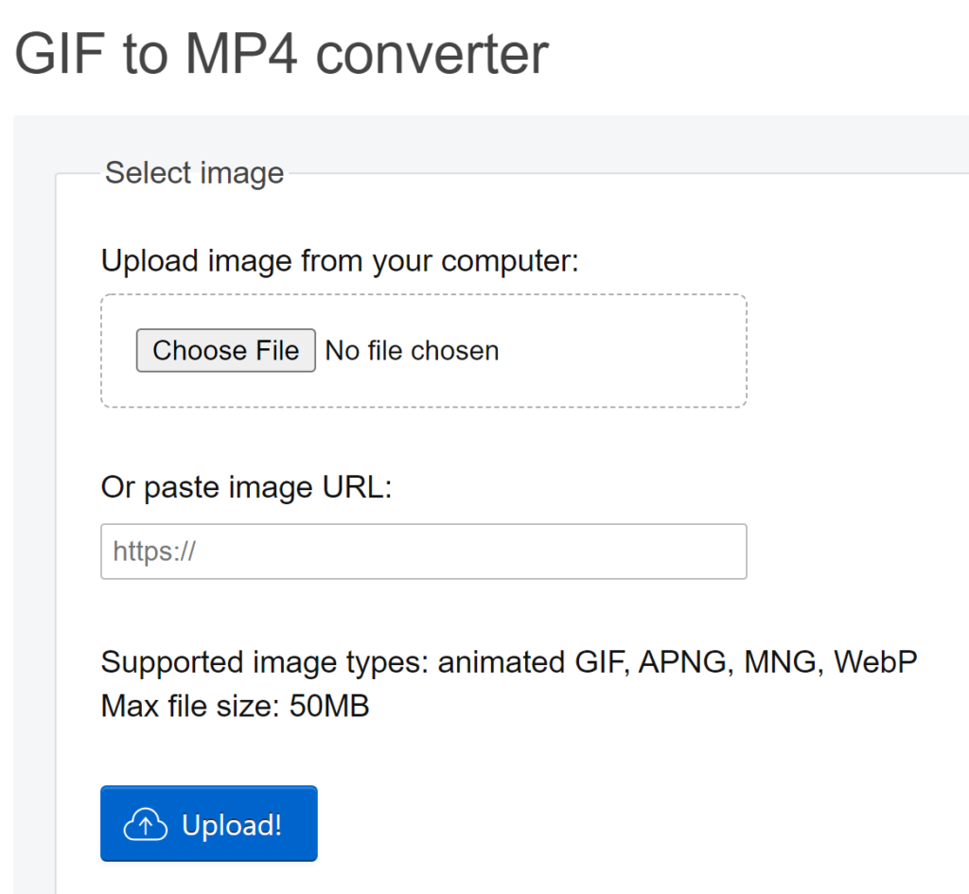Click the 'Max file size: 50MB' text
This screenshot has width=969, height=894.
coord(235,706)
